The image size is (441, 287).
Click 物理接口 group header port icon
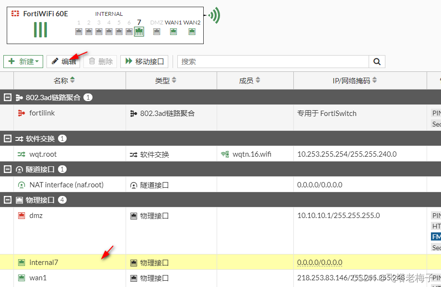click(19, 200)
